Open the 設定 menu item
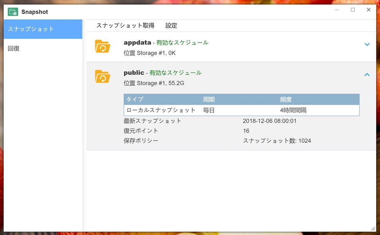380x235 pixels. point(171,26)
